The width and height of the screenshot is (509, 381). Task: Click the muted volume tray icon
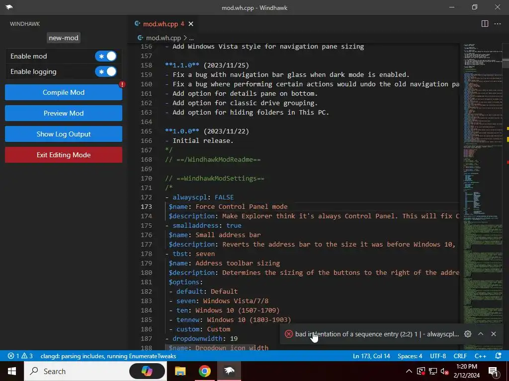pyautogui.click(x=445, y=371)
